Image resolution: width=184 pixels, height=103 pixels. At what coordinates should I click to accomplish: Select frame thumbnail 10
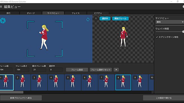[151, 82]
